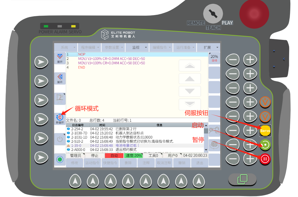Click the top 展开 down-chevron icon
298x197 pixels.
click(60, 58)
